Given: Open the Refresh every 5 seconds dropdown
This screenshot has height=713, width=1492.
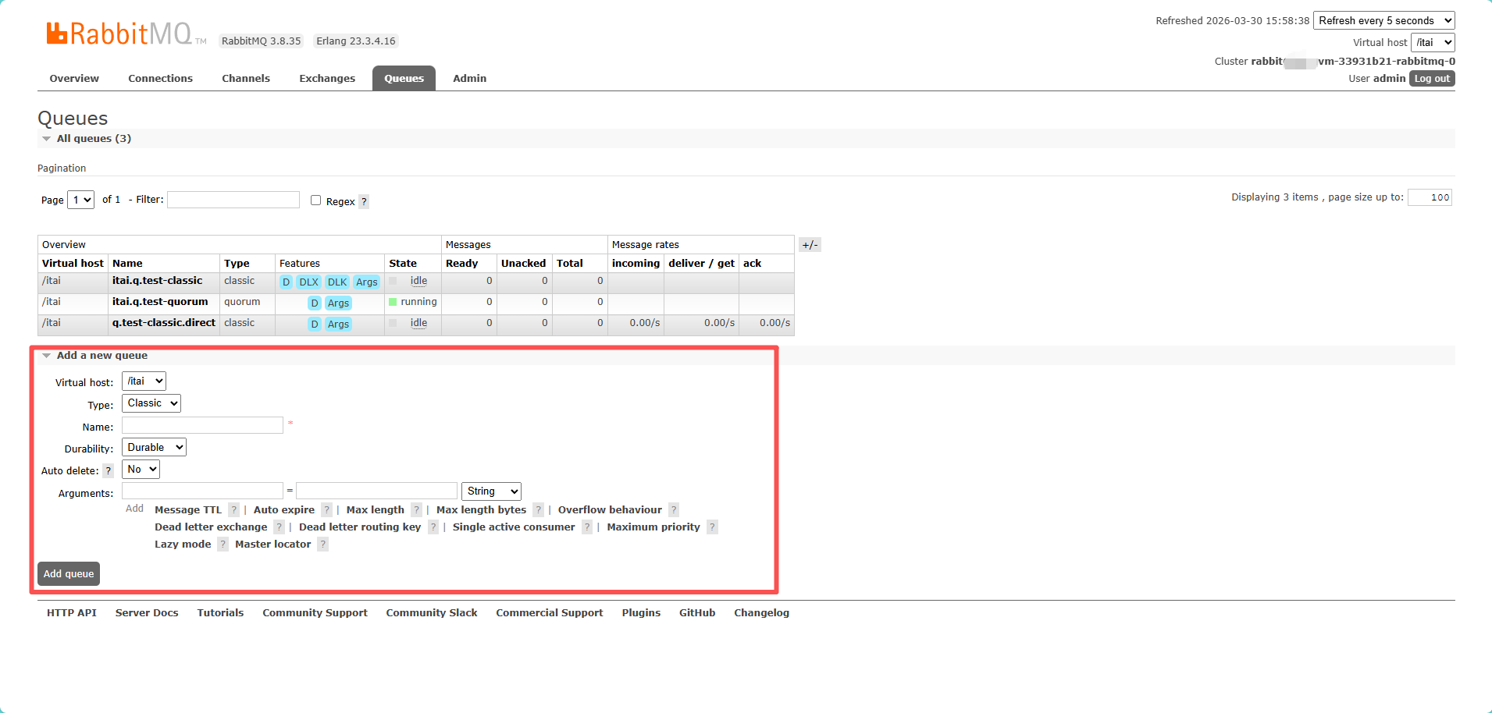Looking at the screenshot, I should [1383, 21].
